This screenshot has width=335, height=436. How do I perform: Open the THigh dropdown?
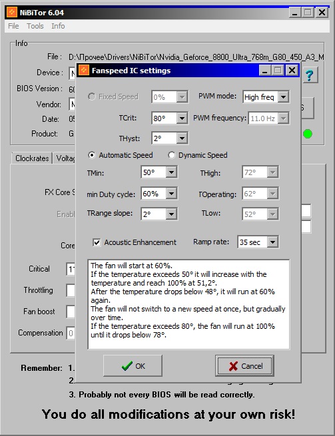coord(272,172)
